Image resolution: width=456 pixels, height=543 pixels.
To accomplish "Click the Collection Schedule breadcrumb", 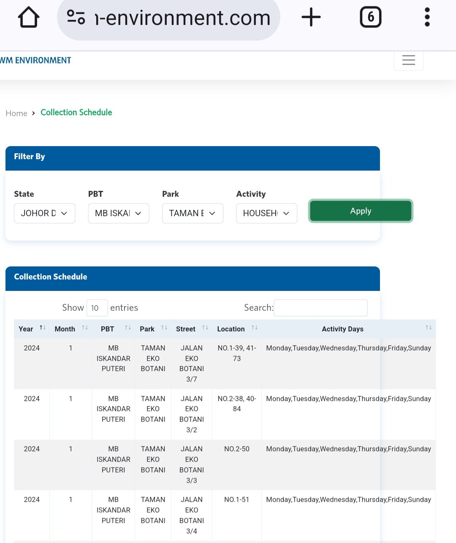I will coord(76,112).
